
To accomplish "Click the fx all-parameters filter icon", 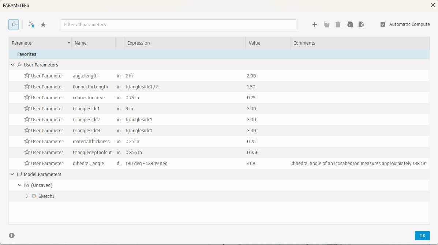I will (x=14, y=24).
